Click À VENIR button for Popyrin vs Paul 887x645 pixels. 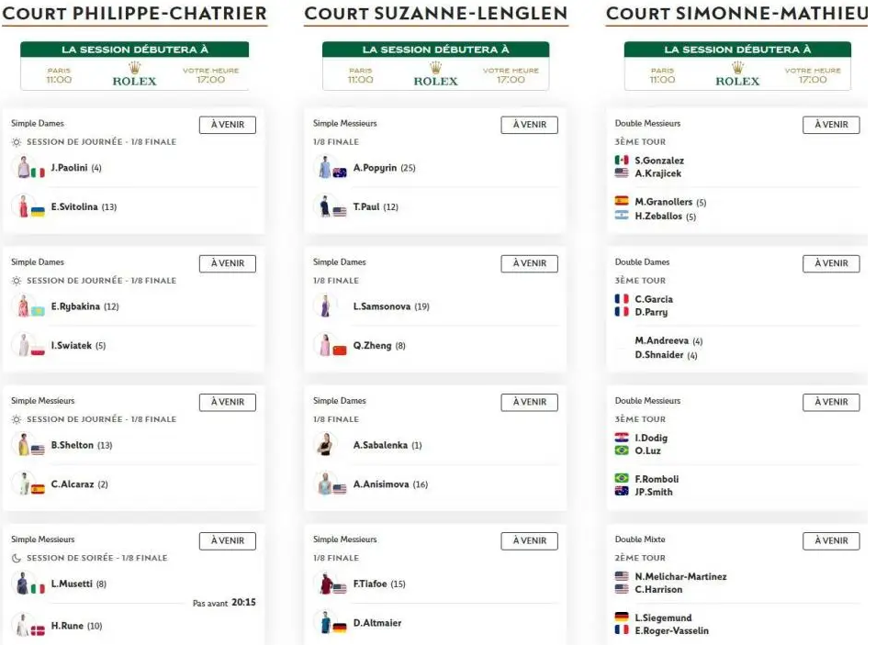click(529, 125)
